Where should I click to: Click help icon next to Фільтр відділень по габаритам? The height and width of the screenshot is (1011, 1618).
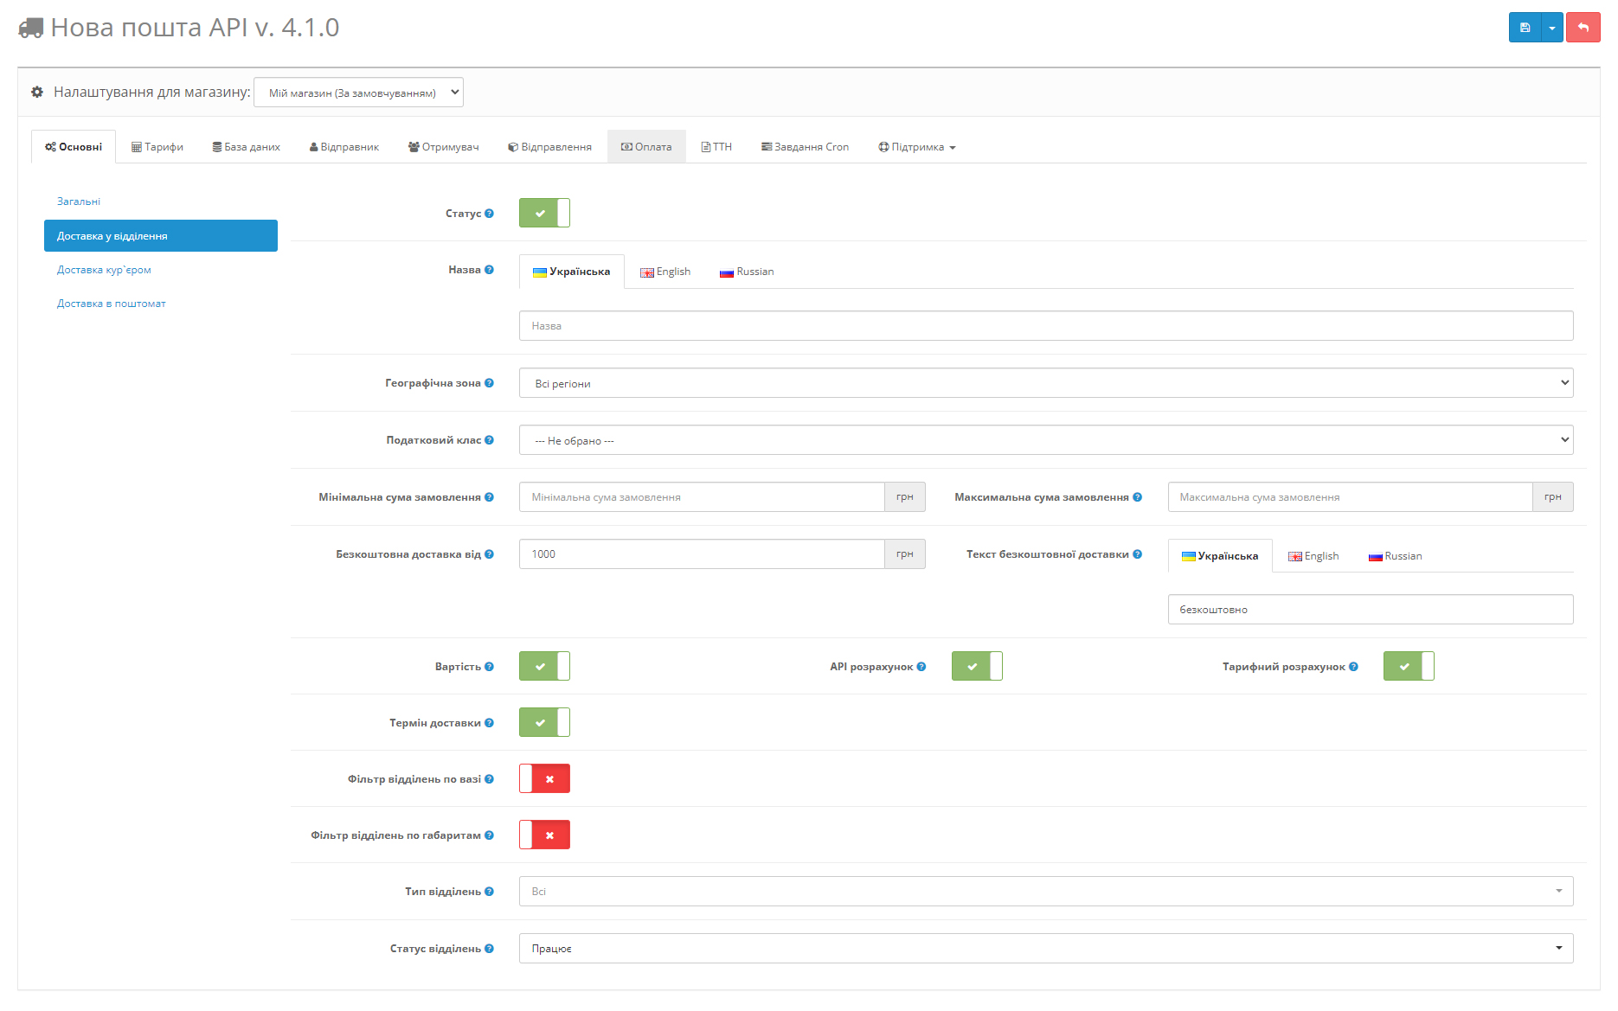[489, 835]
